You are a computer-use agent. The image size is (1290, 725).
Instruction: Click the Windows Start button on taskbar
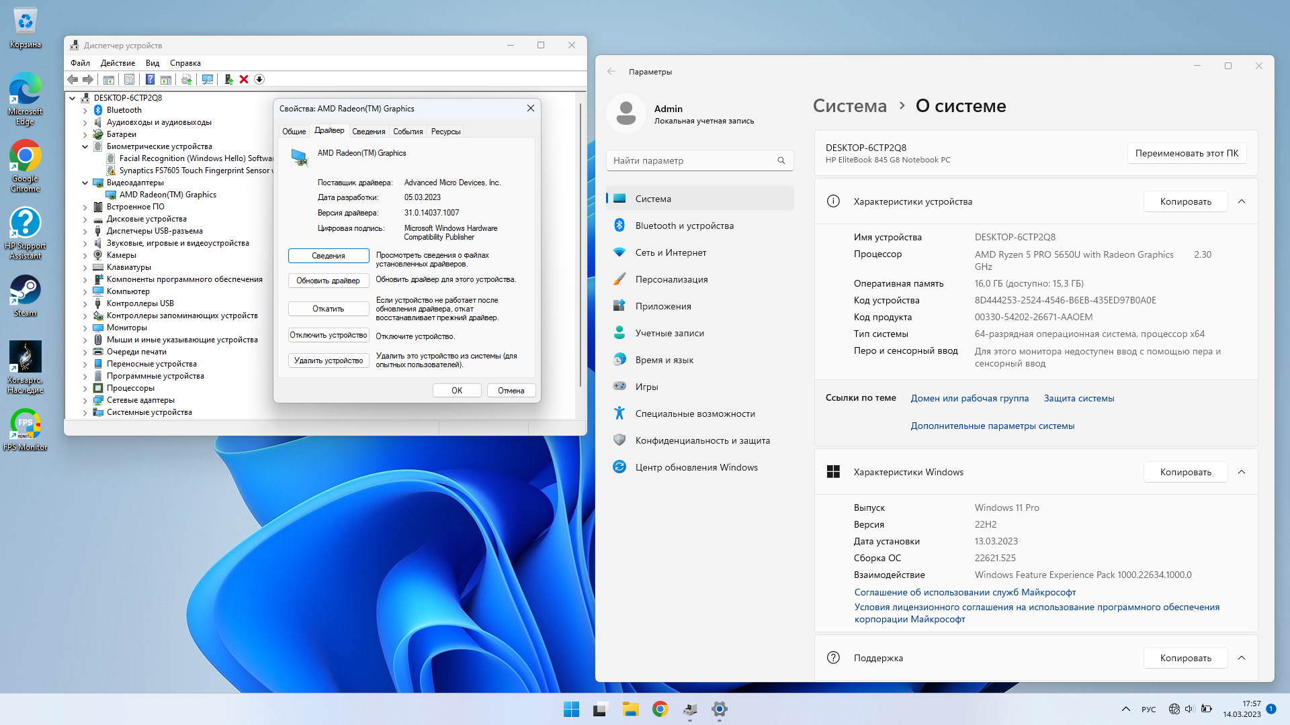(572, 709)
